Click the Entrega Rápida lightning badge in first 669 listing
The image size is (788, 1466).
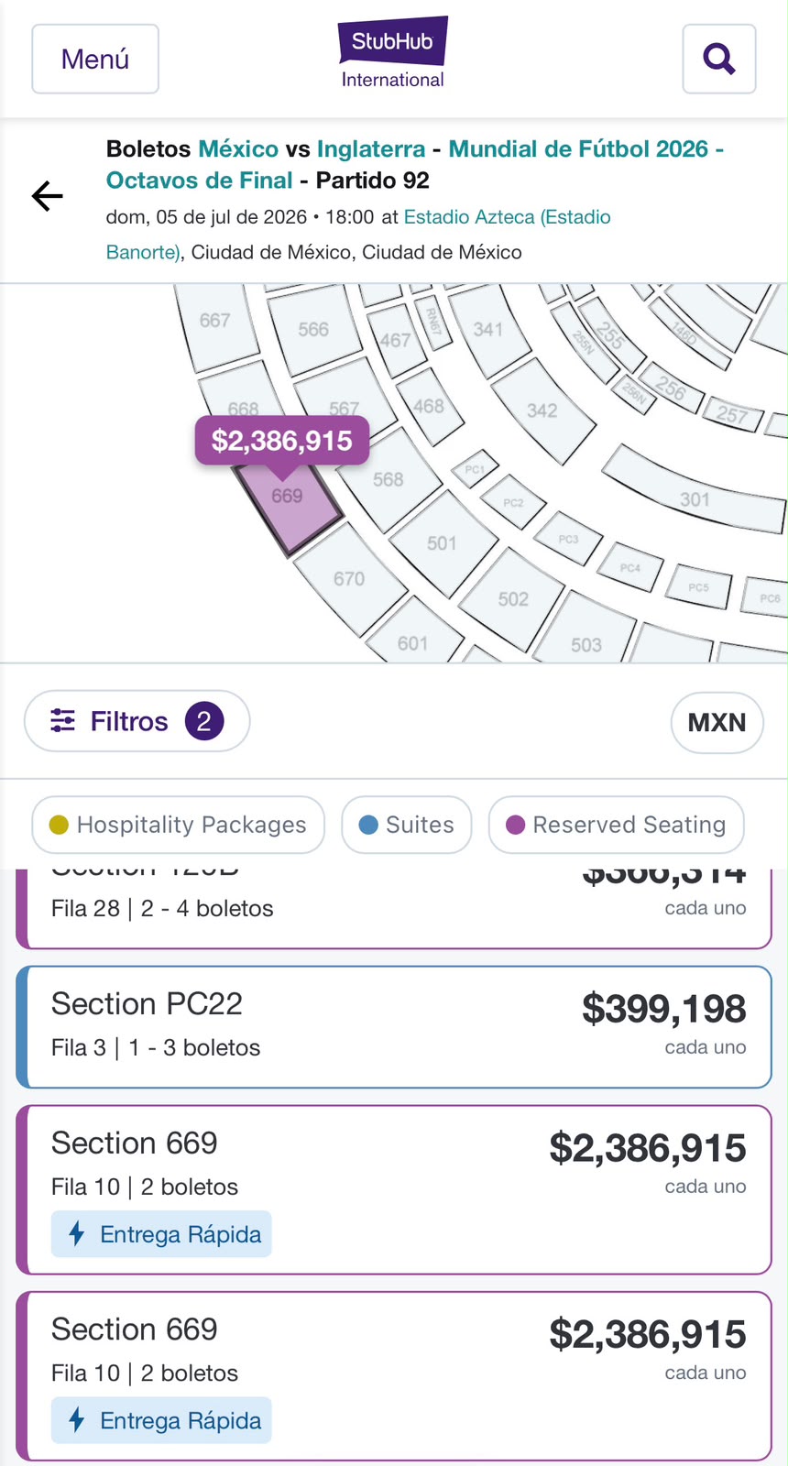(x=161, y=1234)
